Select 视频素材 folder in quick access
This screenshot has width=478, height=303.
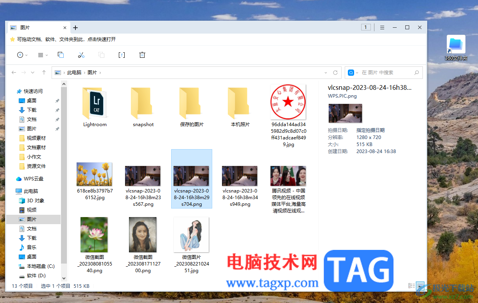click(33, 138)
